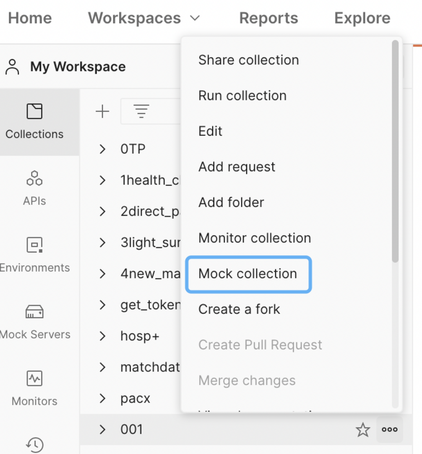Create a new collection with the plus icon
Viewport: 422px width, 454px height.
pyautogui.click(x=102, y=111)
